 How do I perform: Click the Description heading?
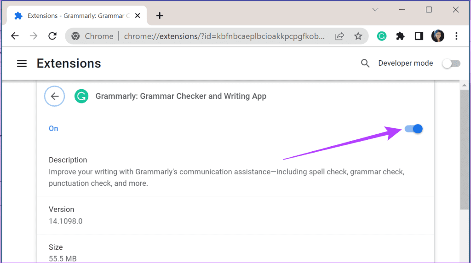tap(68, 160)
